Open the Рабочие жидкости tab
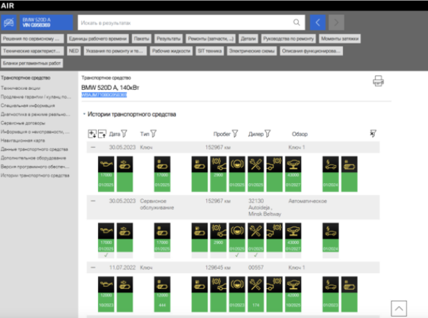The image size is (428, 318). pos(171,51)
